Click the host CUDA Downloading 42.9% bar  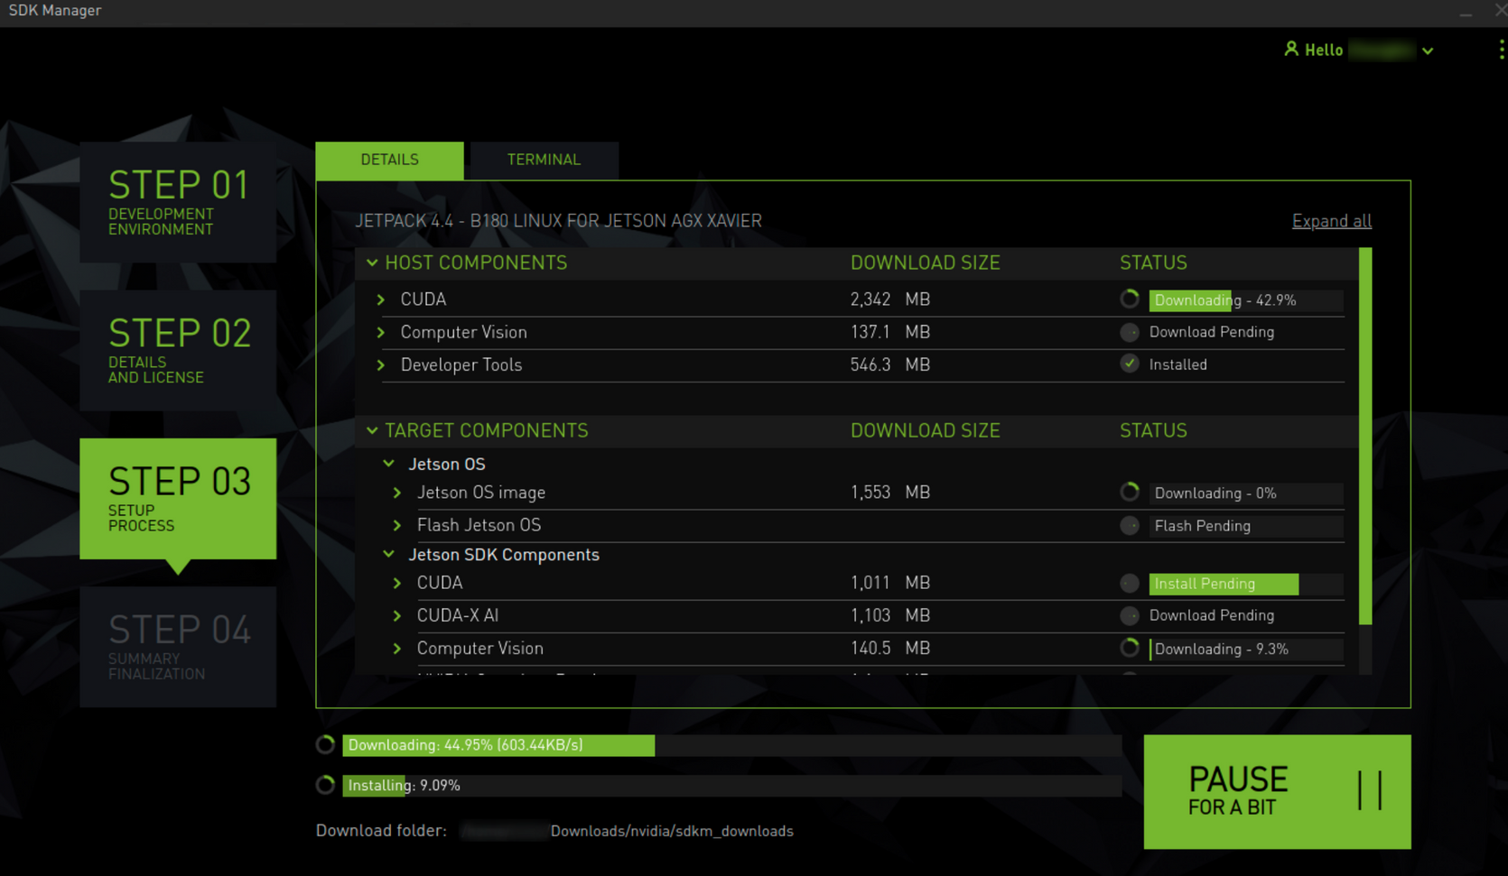coord(1246,300)
